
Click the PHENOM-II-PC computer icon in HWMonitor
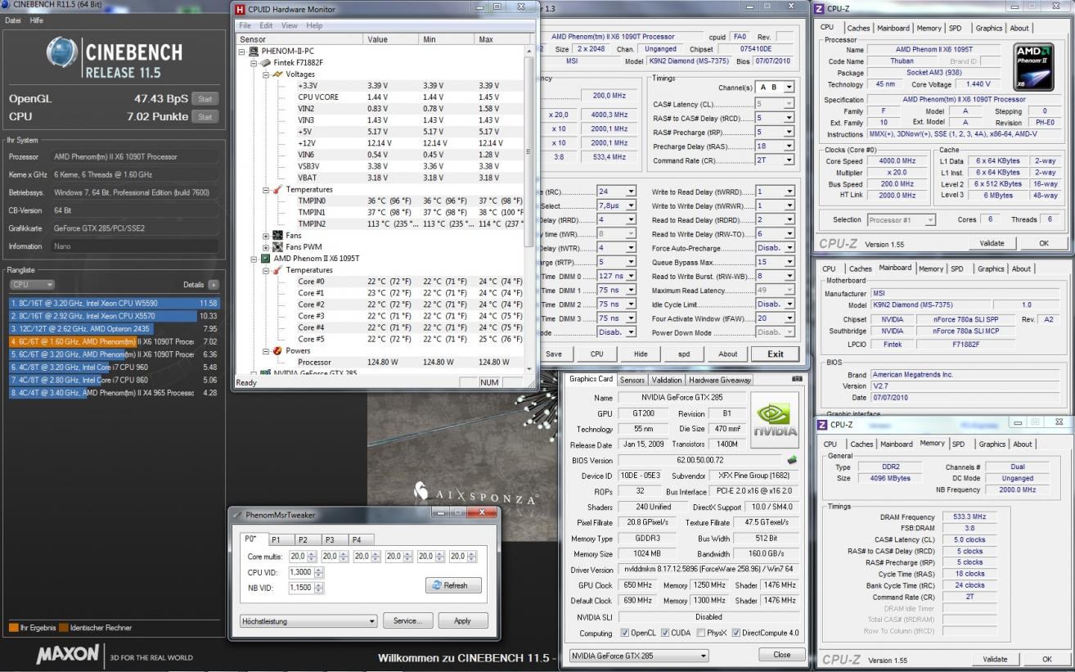(x=254, y=51)
